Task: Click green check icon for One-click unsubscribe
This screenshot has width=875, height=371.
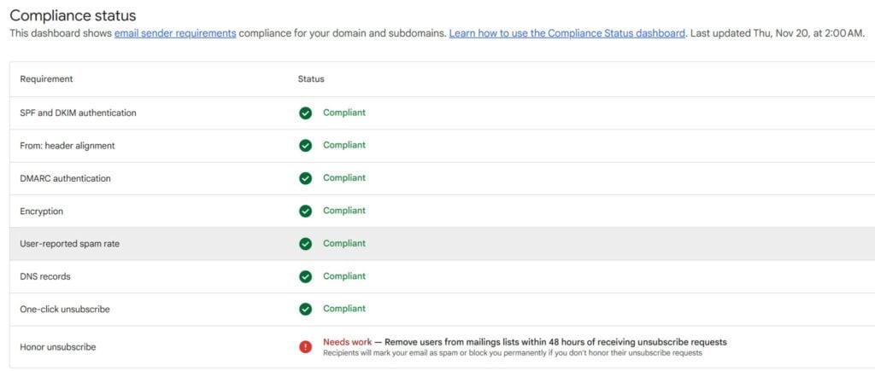Action: coord(305,309)
